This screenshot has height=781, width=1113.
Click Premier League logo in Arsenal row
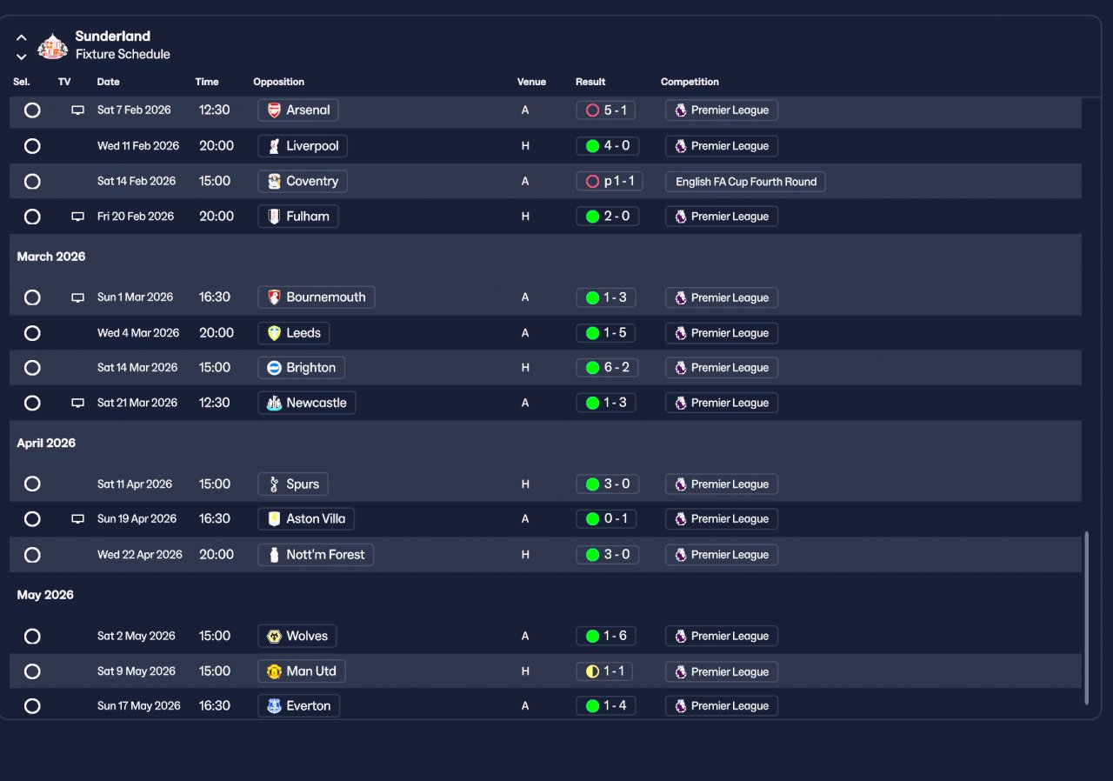(x=681, y=110)
